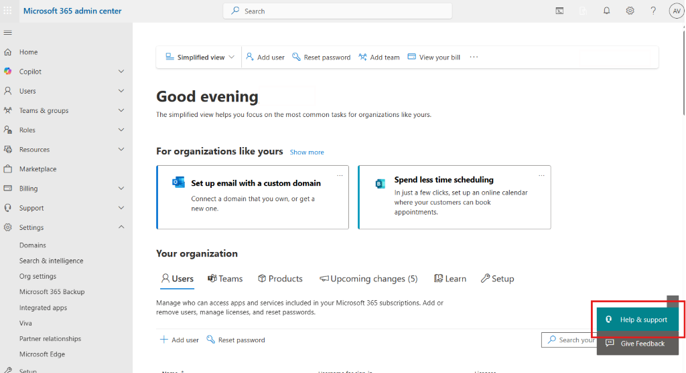Image resolution: width=686 pixels, height=373 pixels.
Task: Open Partner relationships
Action: (50, 338)
